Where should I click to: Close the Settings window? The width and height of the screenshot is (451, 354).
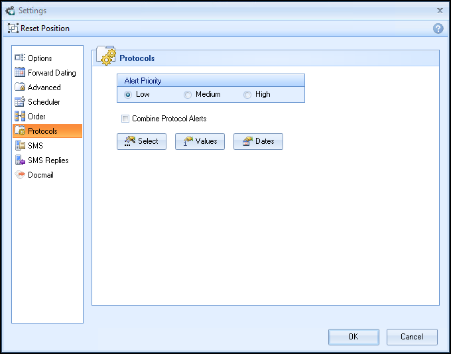[x=440, y=11]
